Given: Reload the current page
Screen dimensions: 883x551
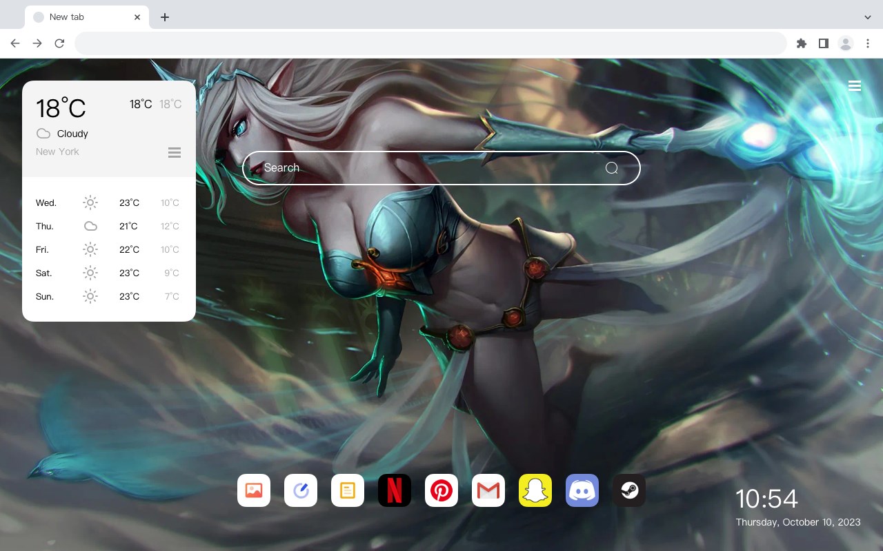Looking at the screenshot, I should (59, 43).
